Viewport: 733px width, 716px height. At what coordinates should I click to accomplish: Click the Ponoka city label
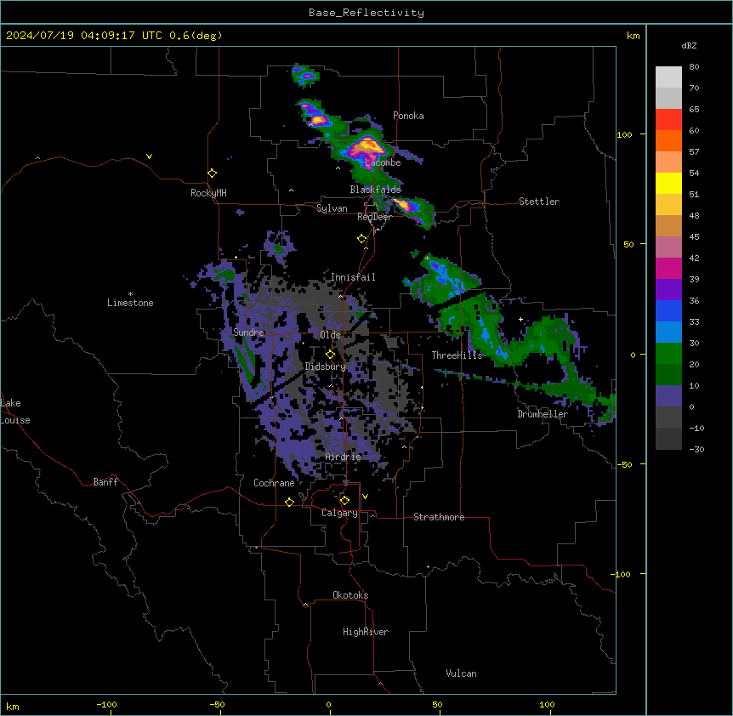point(408,116)
